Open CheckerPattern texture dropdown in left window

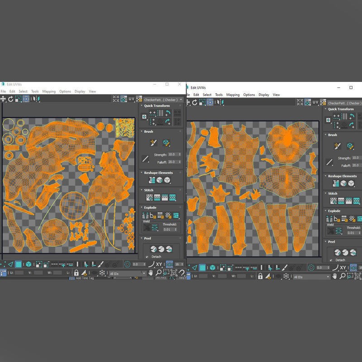coord(163,100)
